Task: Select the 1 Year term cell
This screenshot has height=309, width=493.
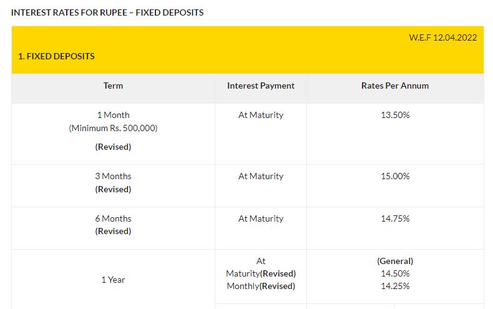Action: click(113, 280)
